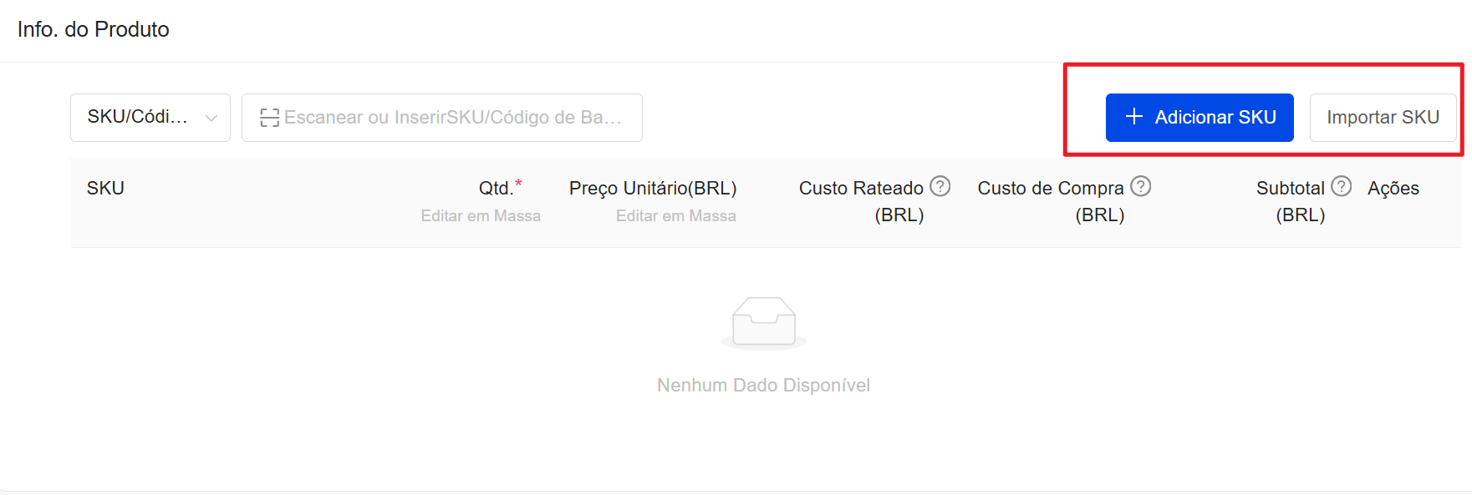Screen dimensions: 1472x495
Task: Click the empty inbox icon in table
Action: coord(764,323)
